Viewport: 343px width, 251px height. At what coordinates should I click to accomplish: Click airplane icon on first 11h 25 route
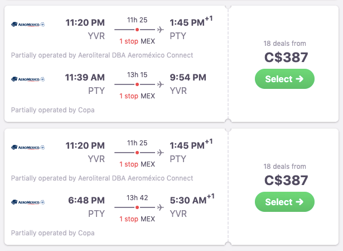pyautogui.click(x=161, y=30)
